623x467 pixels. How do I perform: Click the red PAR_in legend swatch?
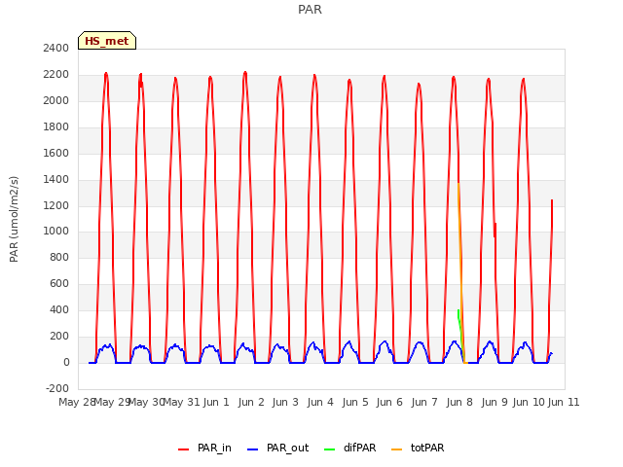pos(183,449)
